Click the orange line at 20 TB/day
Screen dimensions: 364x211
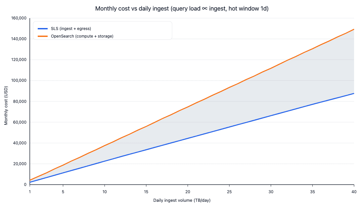pos(188,107)
